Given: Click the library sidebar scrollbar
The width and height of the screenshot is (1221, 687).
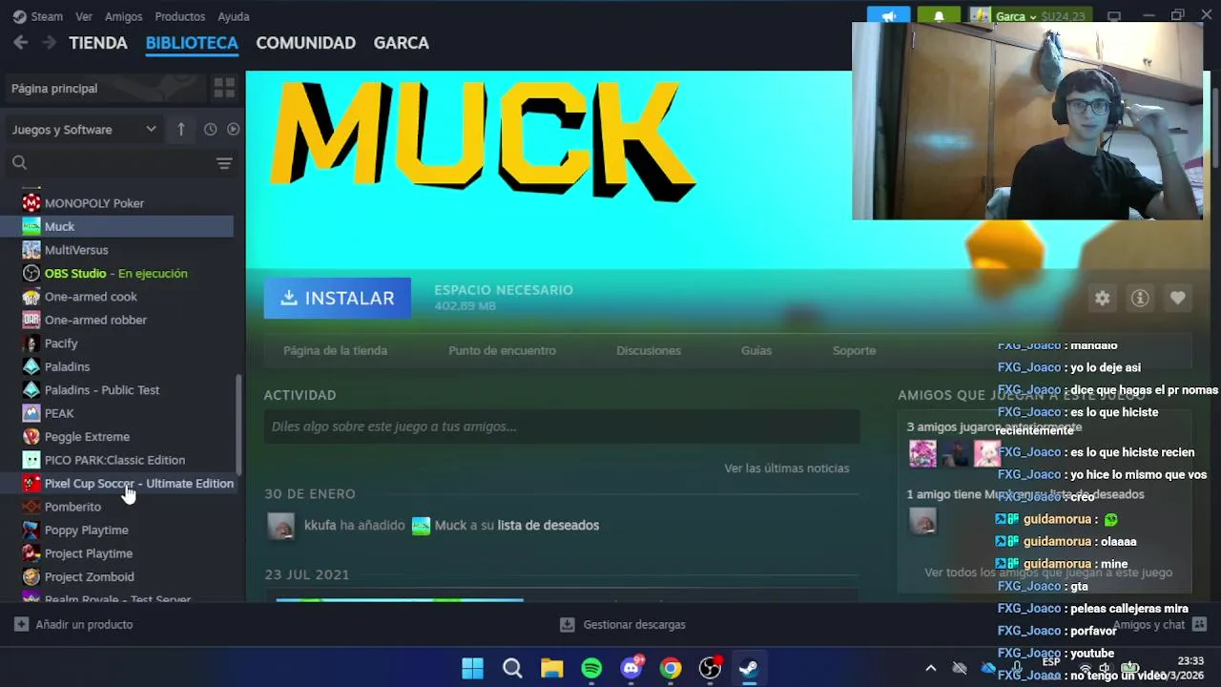Looking at the screenshot, I should coord(239,426).
